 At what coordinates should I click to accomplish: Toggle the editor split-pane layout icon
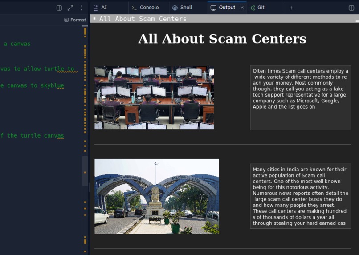pyautogui.click(x=59, y=8)
